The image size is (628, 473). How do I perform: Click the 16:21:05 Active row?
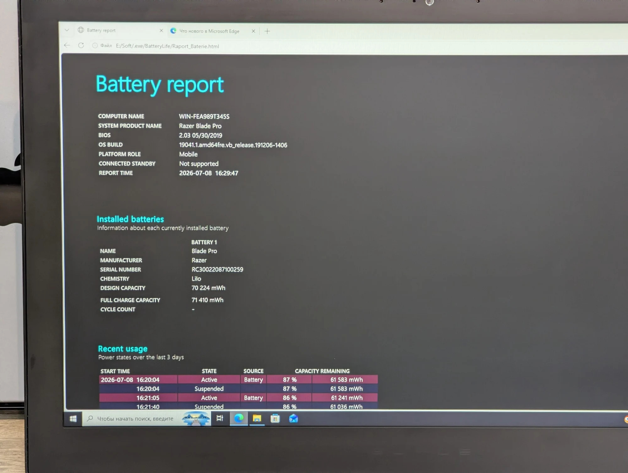tap(238, 398)
